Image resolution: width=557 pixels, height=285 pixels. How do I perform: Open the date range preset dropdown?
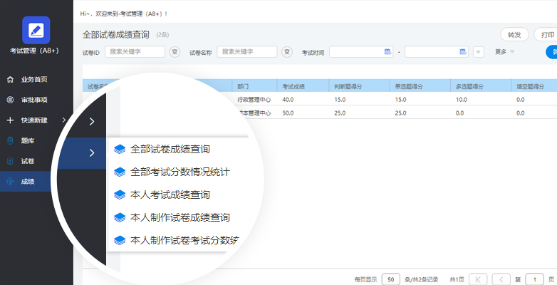pyautogui.click(x=479, y=51)
